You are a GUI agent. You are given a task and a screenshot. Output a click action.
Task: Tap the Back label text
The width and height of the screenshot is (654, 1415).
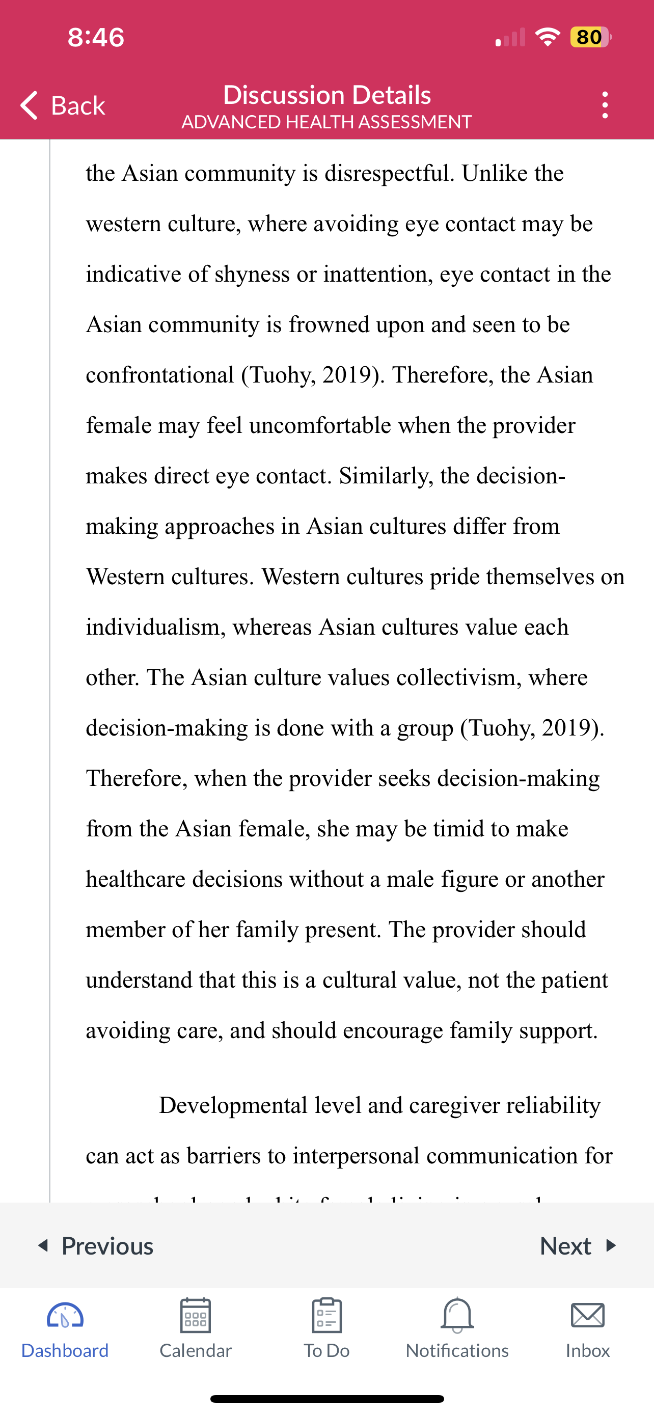click(x=78, y=105)
